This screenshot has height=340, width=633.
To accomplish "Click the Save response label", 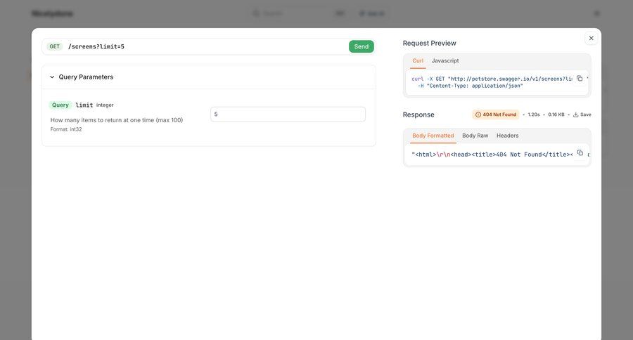I will [x=586, y=115].
